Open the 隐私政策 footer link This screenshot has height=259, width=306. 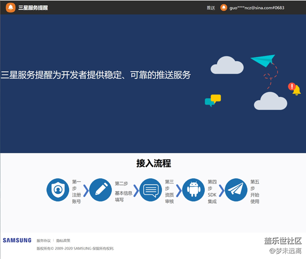[x=63, y=241]
